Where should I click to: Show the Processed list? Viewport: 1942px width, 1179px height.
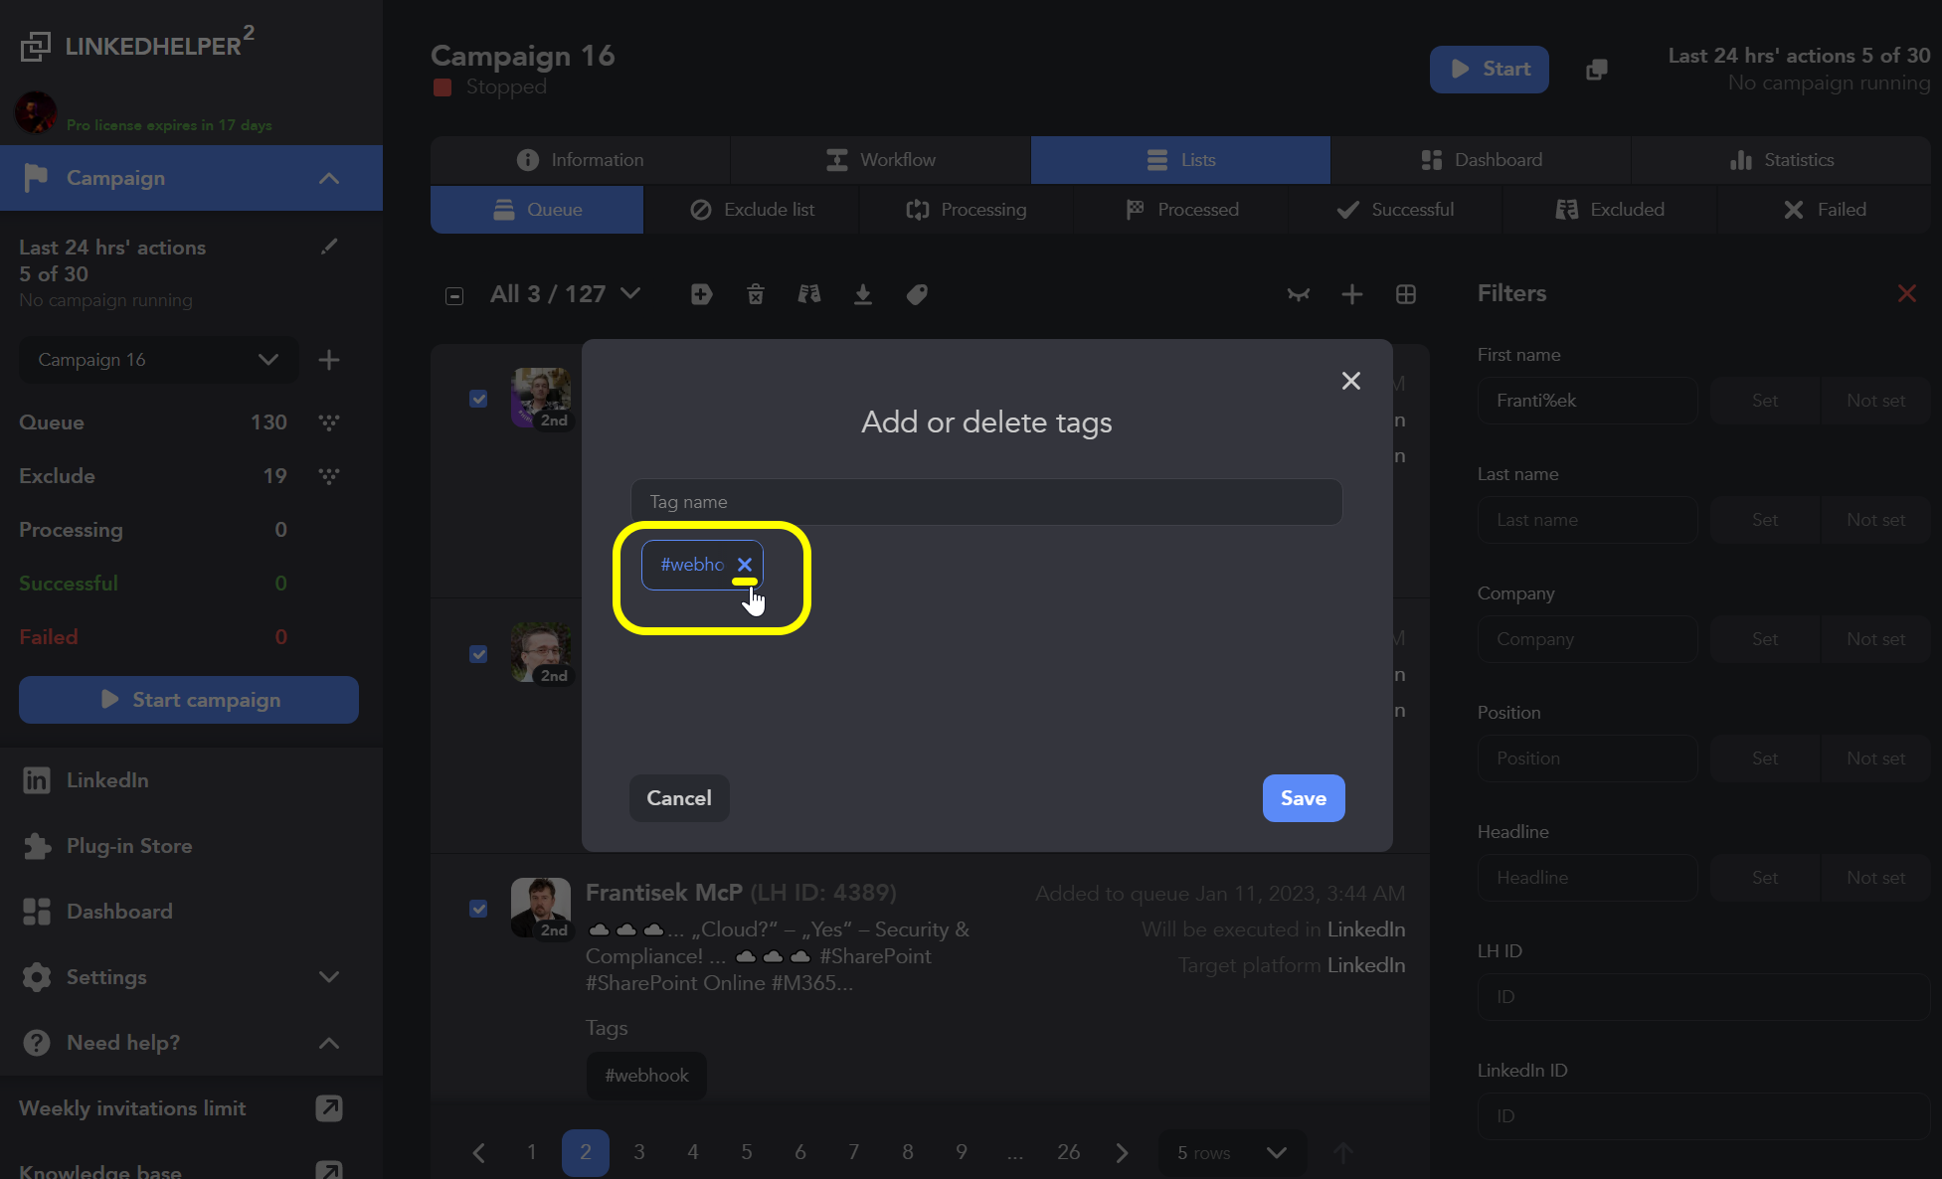1181,210
